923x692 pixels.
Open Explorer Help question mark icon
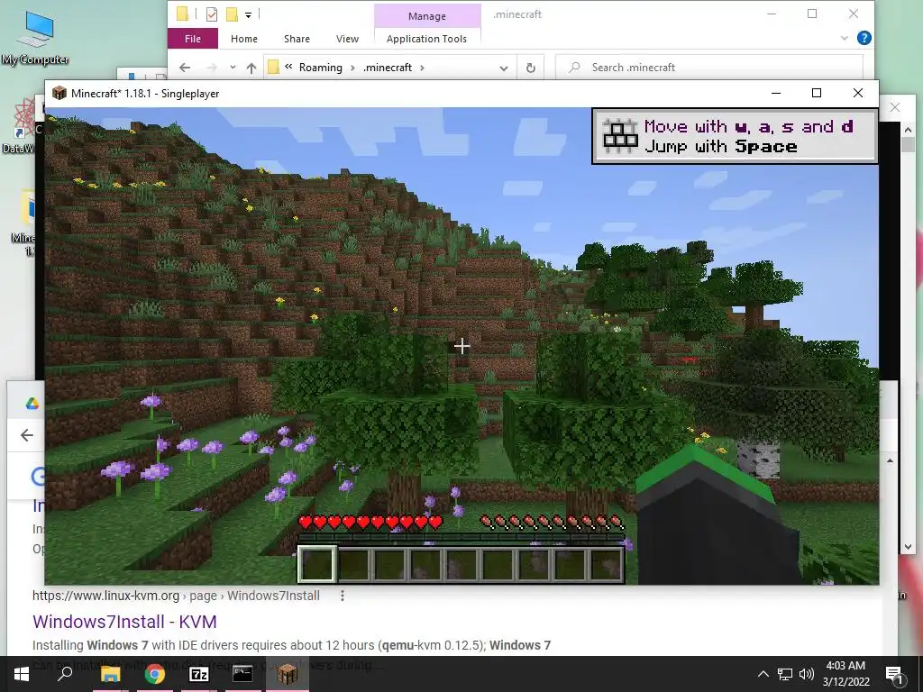pyautogui.click(x=864, y=38)
